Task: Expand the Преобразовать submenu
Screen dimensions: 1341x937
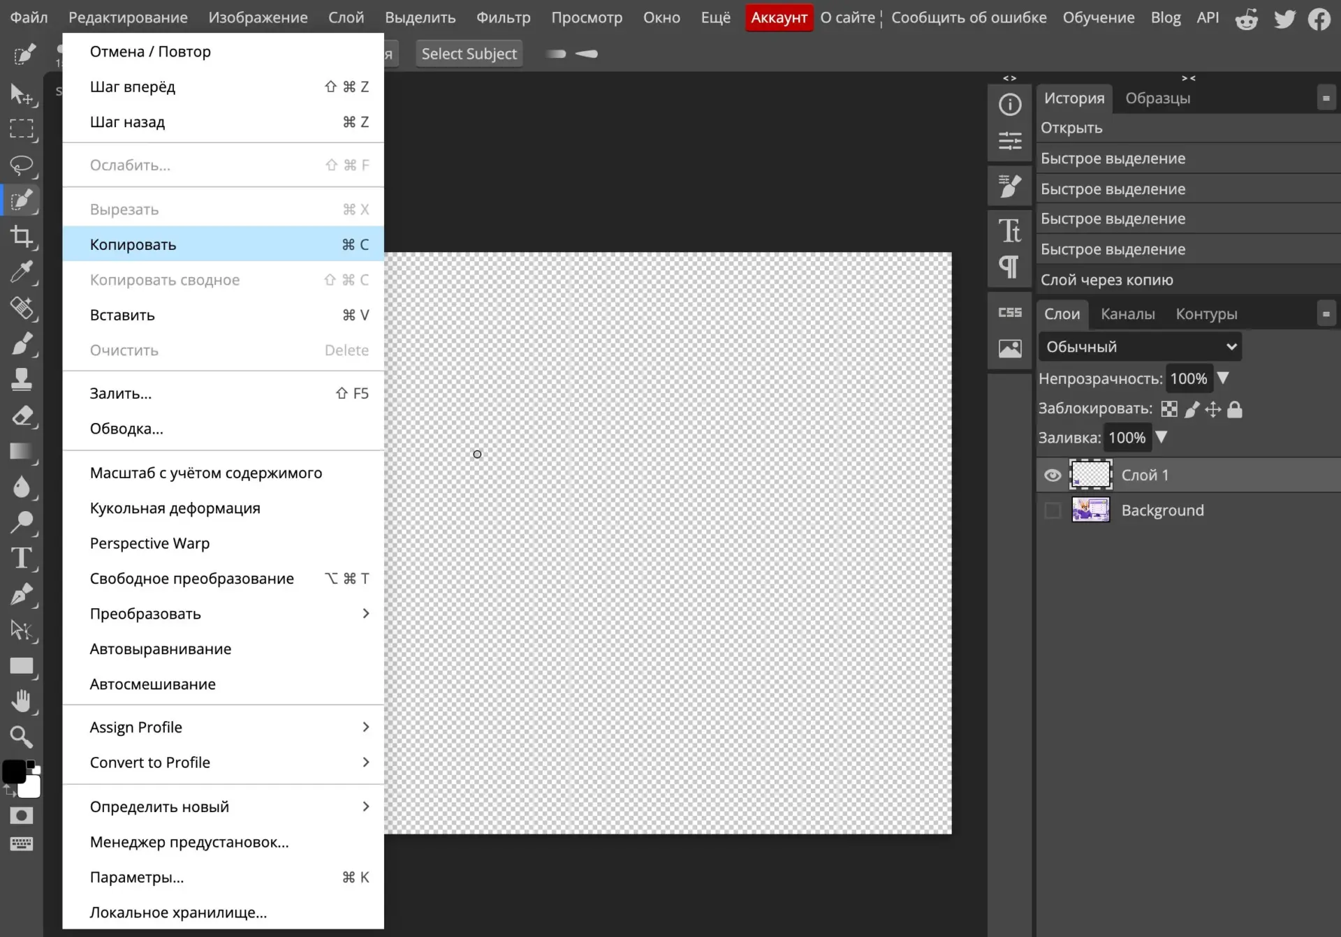Action: [x=223, y=614]
